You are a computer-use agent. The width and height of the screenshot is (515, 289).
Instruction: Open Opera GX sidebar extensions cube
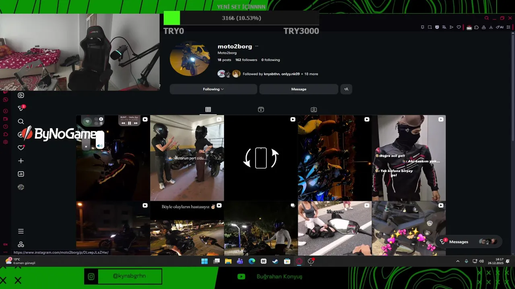pyautogui.click(x=5, y=134)
